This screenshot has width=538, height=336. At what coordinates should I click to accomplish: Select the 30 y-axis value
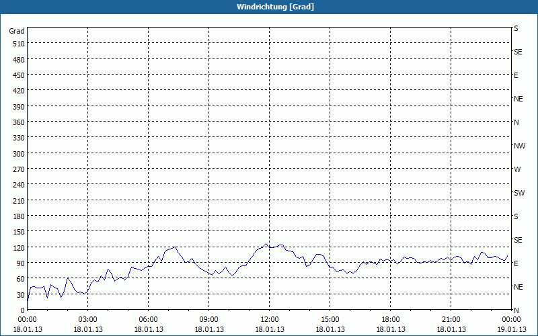point(21,295)
